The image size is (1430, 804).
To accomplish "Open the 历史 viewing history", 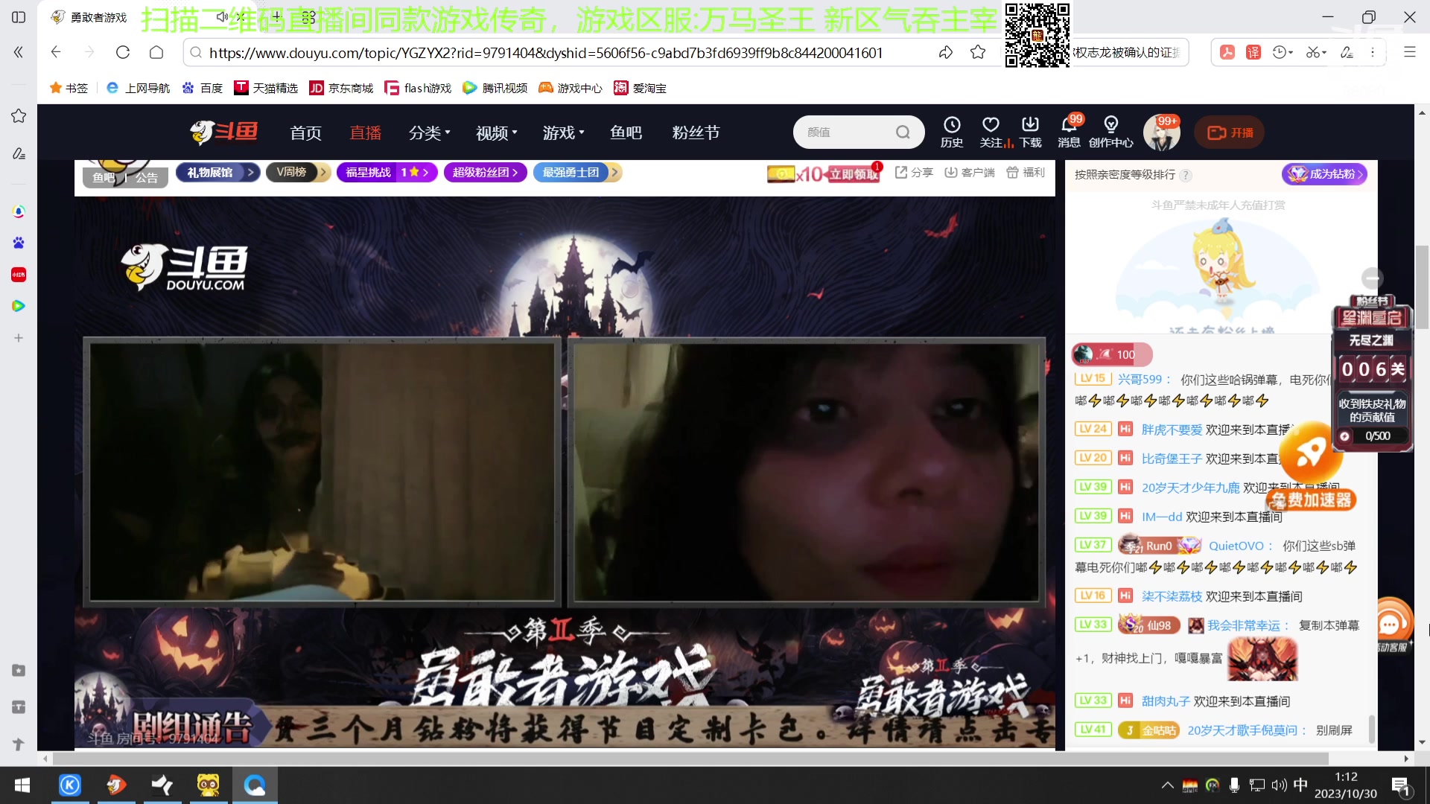I will (951, 132).
